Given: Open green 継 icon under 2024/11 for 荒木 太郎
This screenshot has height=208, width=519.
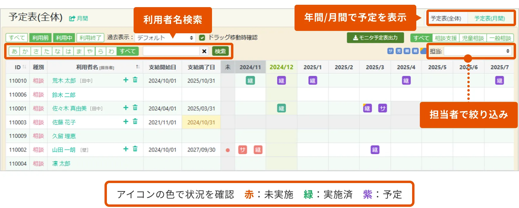Looking at the screenshot, I should [250, 81].
